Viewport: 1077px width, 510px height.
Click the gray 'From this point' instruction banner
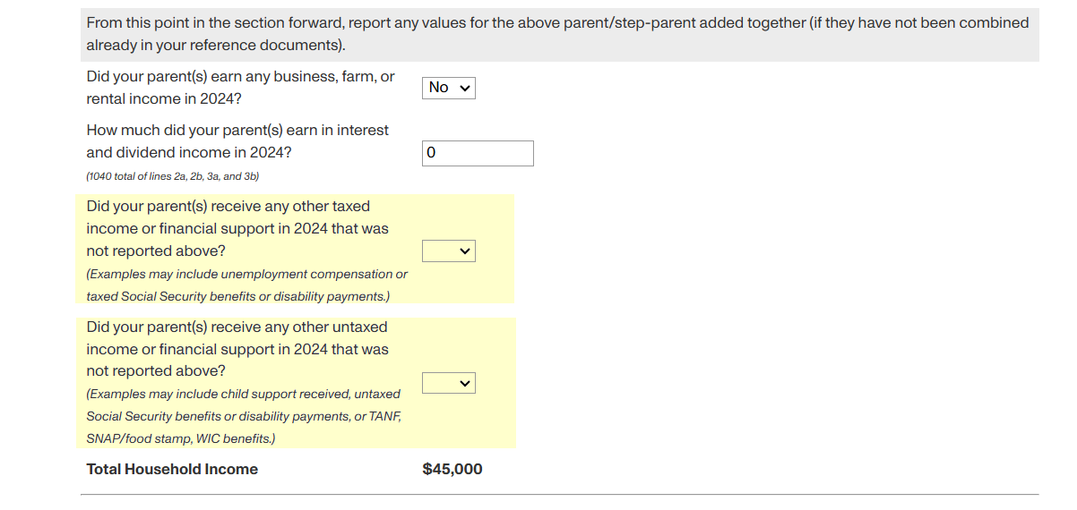[557, 23]
